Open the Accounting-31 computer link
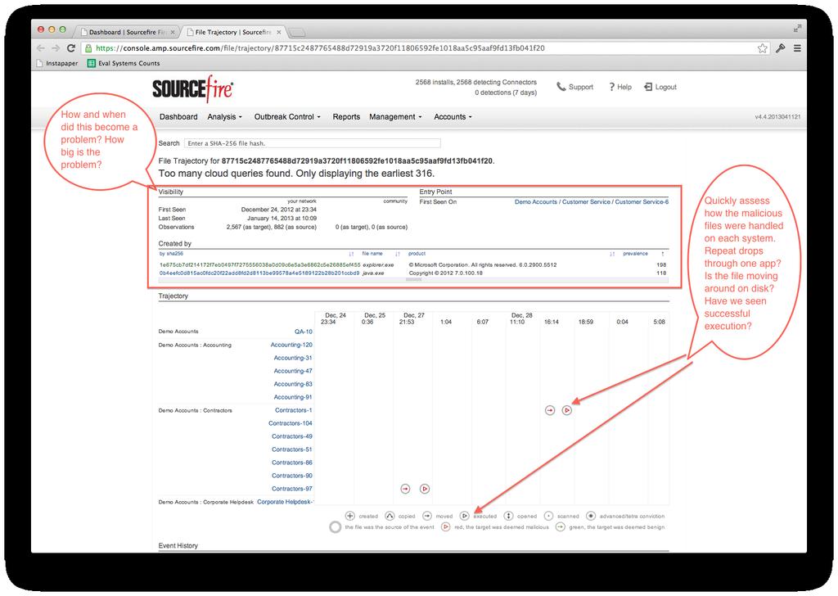 [293, 358]
